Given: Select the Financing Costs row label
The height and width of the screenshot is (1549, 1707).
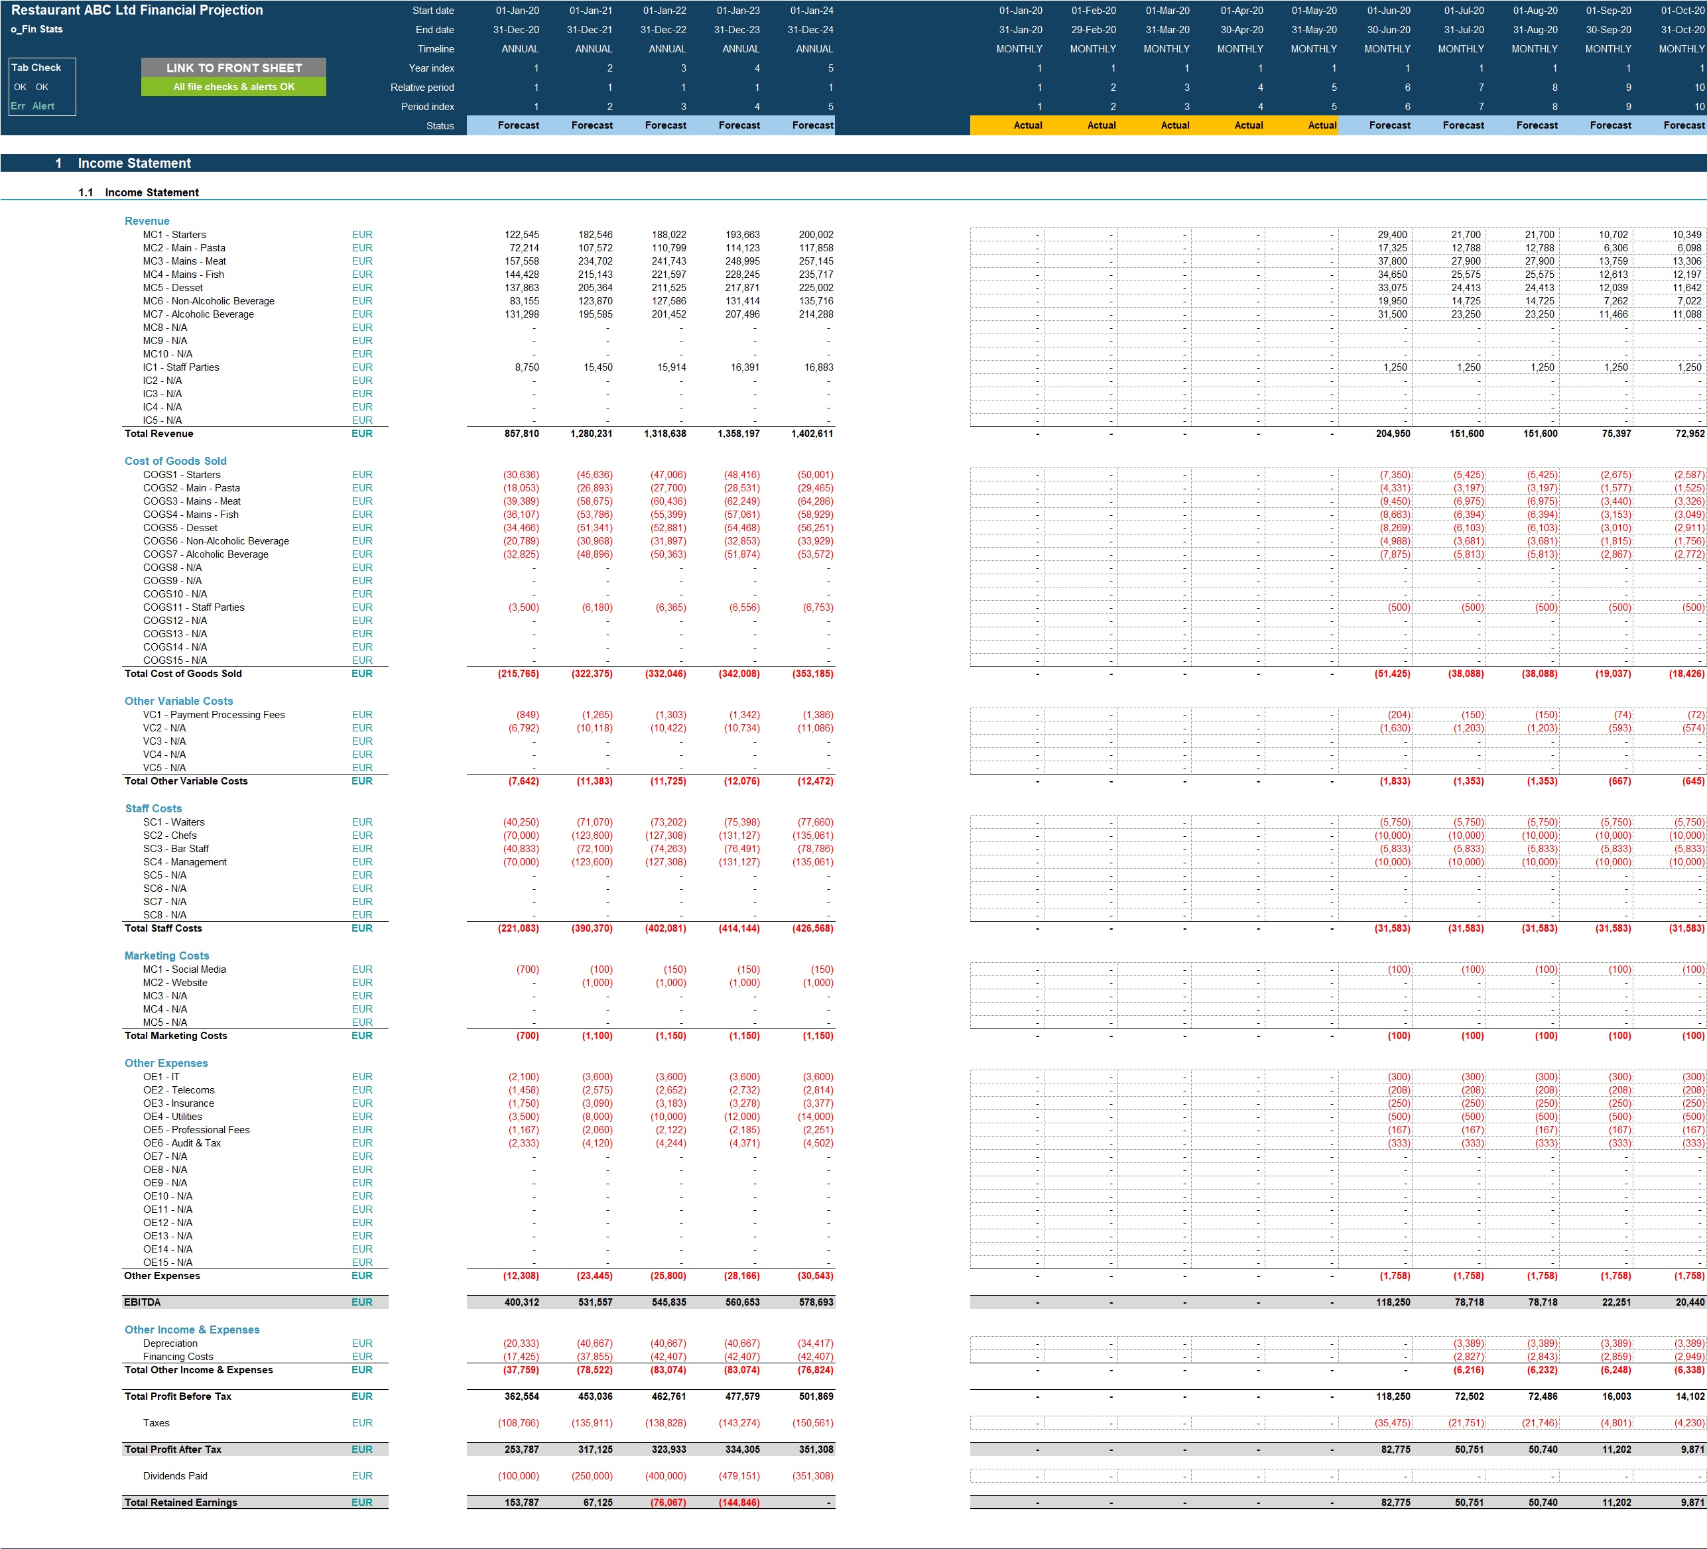Looking at the screenshot, I should pyautogui.click(x=178, y=1357).
